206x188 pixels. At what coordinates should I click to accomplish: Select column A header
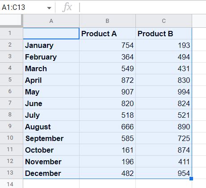51,21
